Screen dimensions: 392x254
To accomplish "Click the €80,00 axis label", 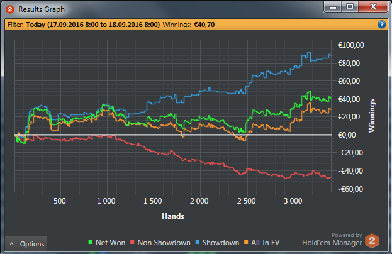I will [349, 63].
